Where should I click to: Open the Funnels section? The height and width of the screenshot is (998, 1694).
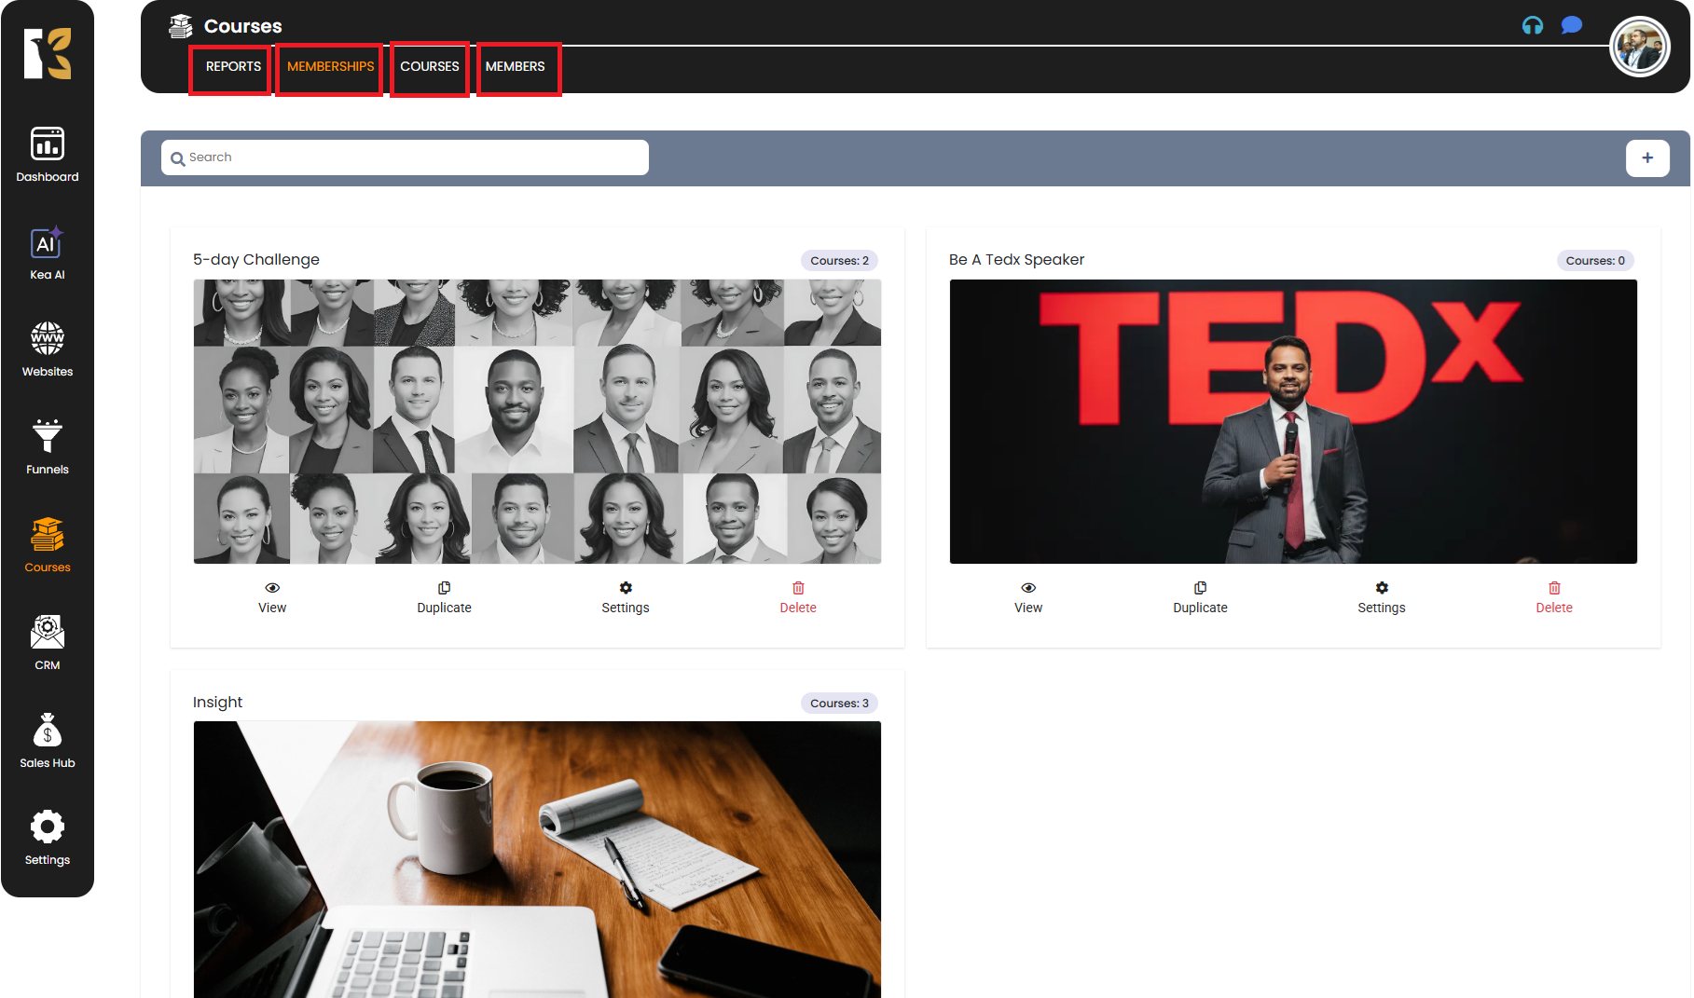47,447
